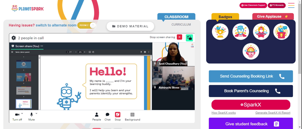
Task: Click the red stop screen sharing X
Action: point(179,37)
